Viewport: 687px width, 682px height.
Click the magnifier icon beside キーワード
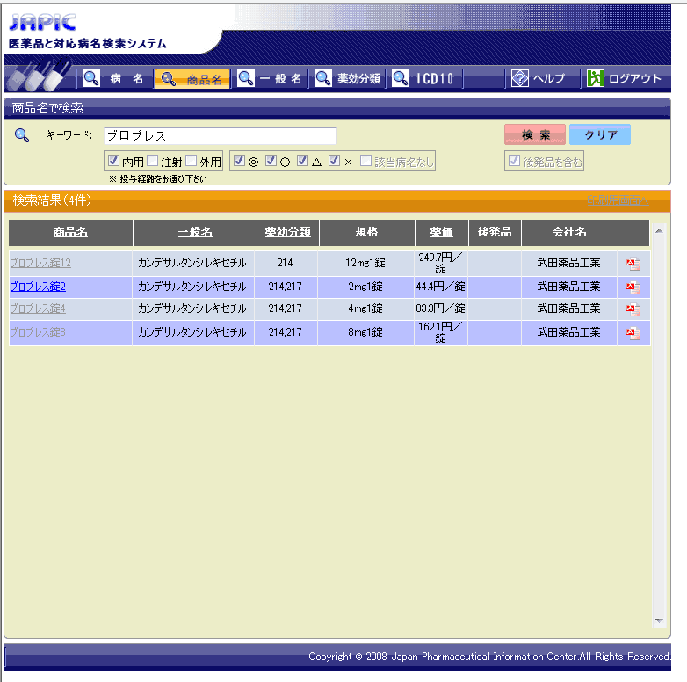pos(23,135)
